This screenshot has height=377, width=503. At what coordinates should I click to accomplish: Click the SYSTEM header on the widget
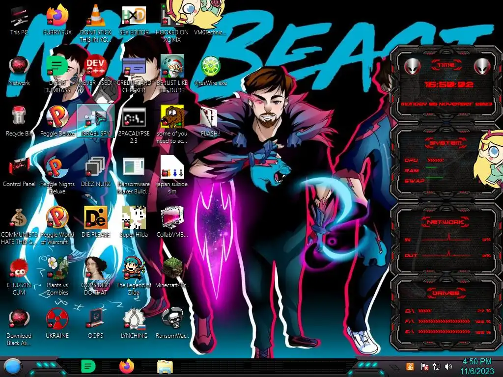(446, 143)
